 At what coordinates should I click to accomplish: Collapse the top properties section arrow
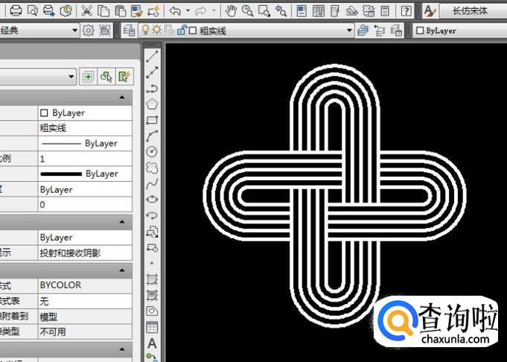pyautogui.click(x=122, y=97)
